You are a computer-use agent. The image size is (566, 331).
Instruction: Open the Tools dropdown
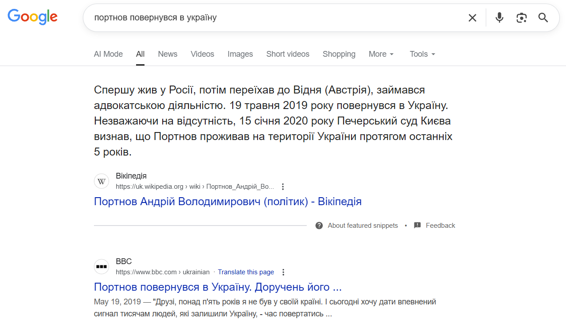422,54
